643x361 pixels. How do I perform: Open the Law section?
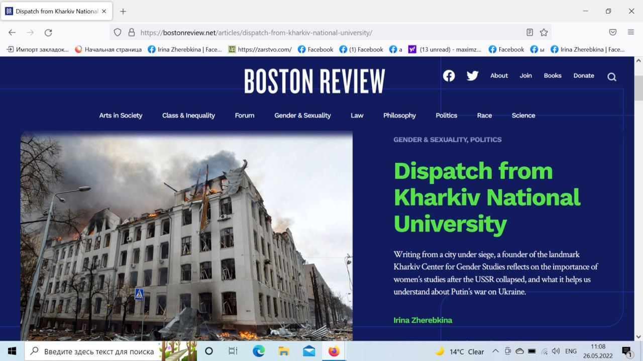pos(357,115)
